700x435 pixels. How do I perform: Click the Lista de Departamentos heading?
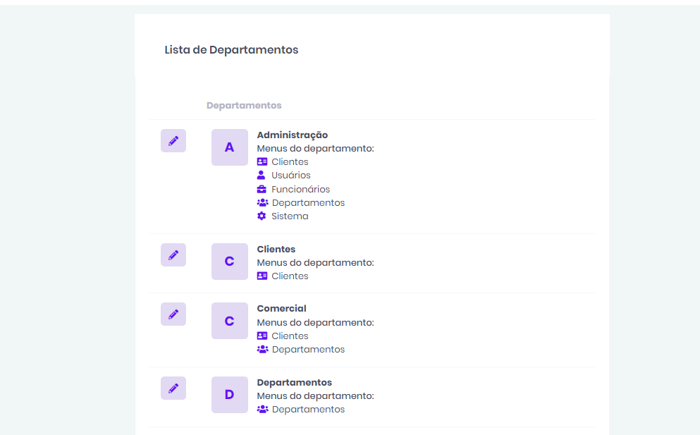click(231, 50)
